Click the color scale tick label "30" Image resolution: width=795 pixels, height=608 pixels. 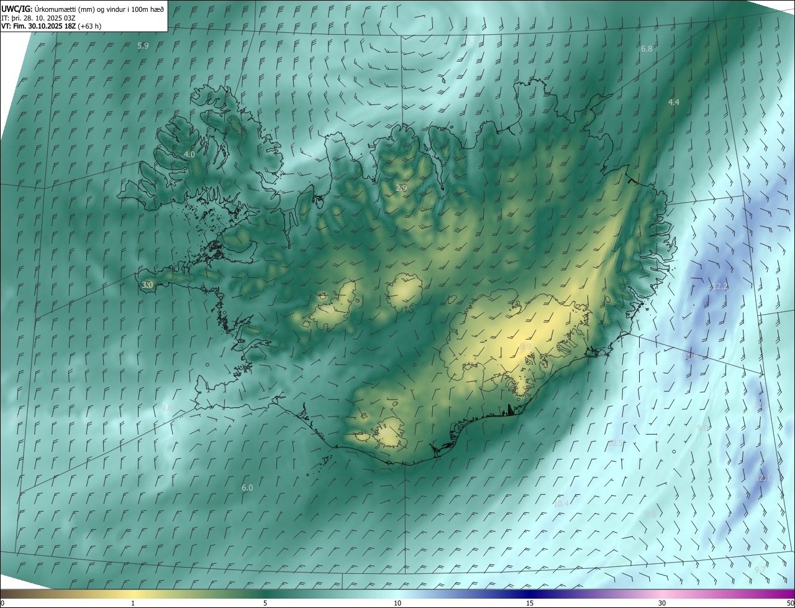[x=662, y=603]
